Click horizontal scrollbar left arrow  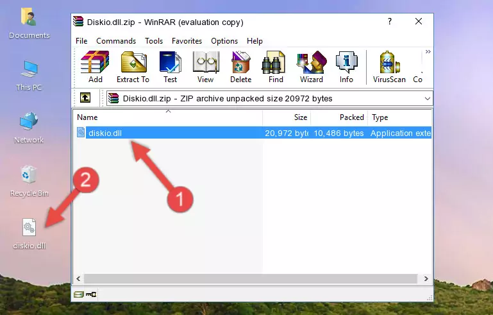[78, 278]
